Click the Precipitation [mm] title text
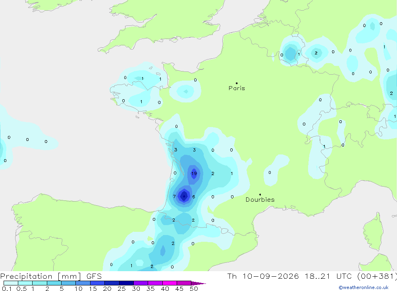The image size is (397, 291). pos(40,276)
